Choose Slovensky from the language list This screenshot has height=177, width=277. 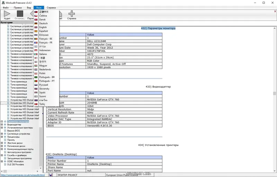pyautogui.click(x=44, y=89)
